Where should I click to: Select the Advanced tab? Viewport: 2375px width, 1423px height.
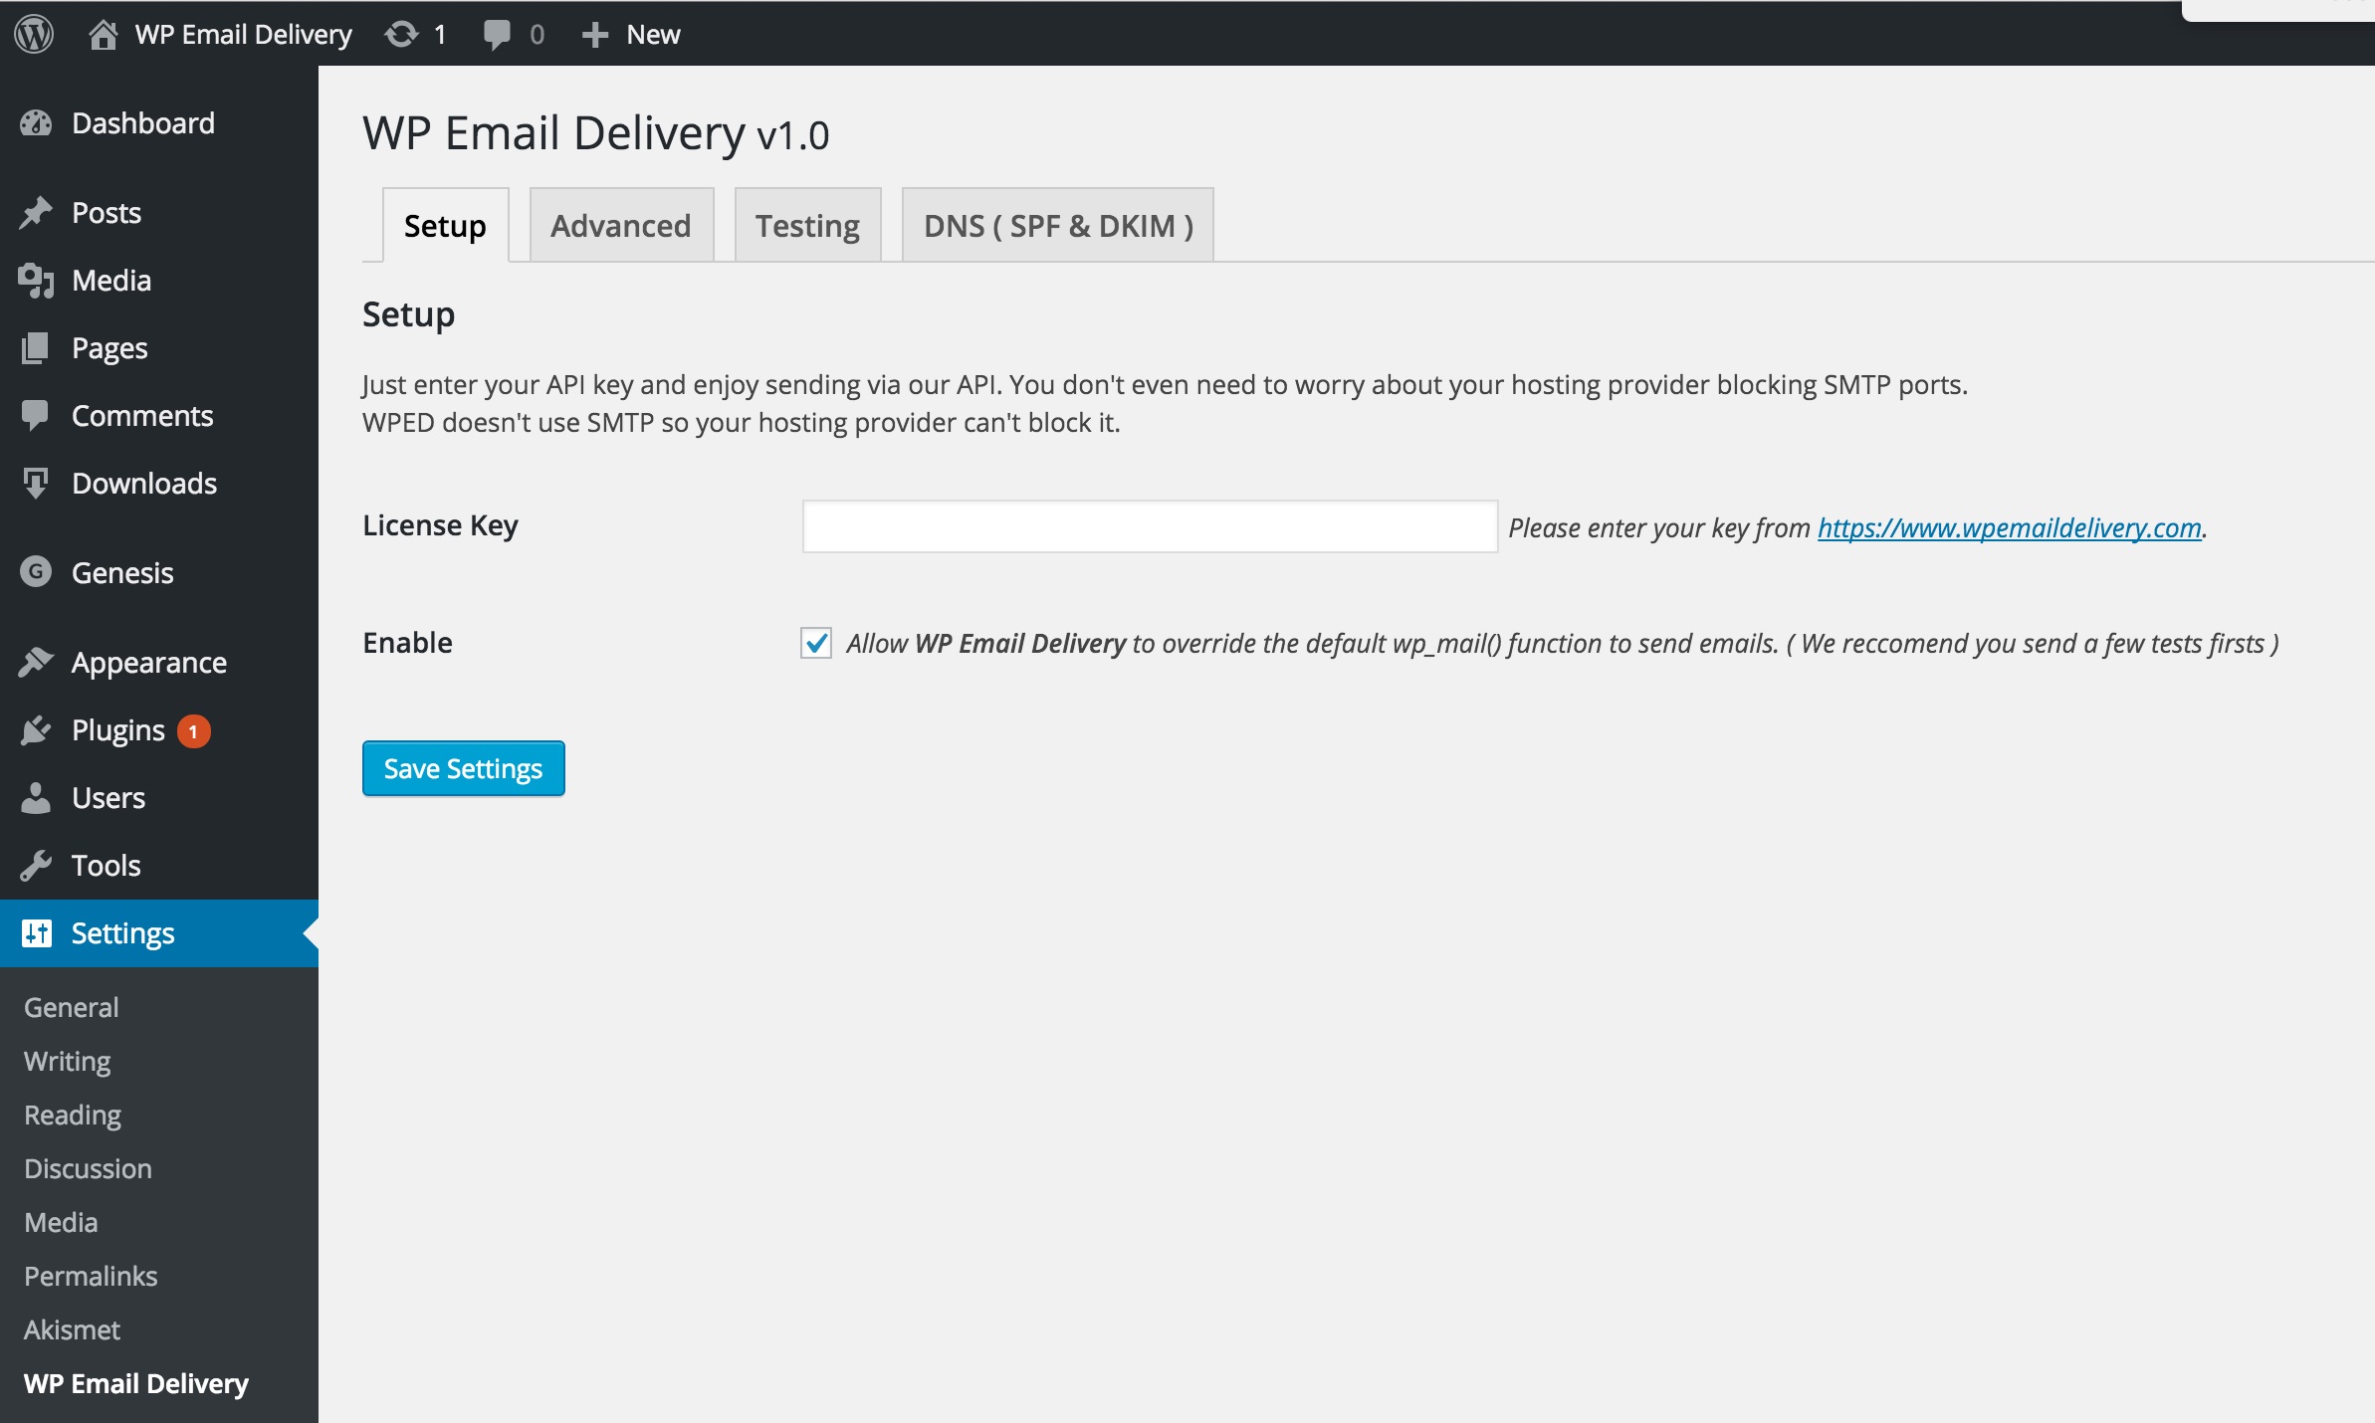pos(618,224)
